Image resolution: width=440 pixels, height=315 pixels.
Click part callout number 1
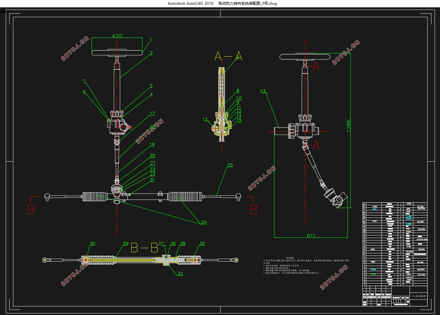[x=151, y=40]
